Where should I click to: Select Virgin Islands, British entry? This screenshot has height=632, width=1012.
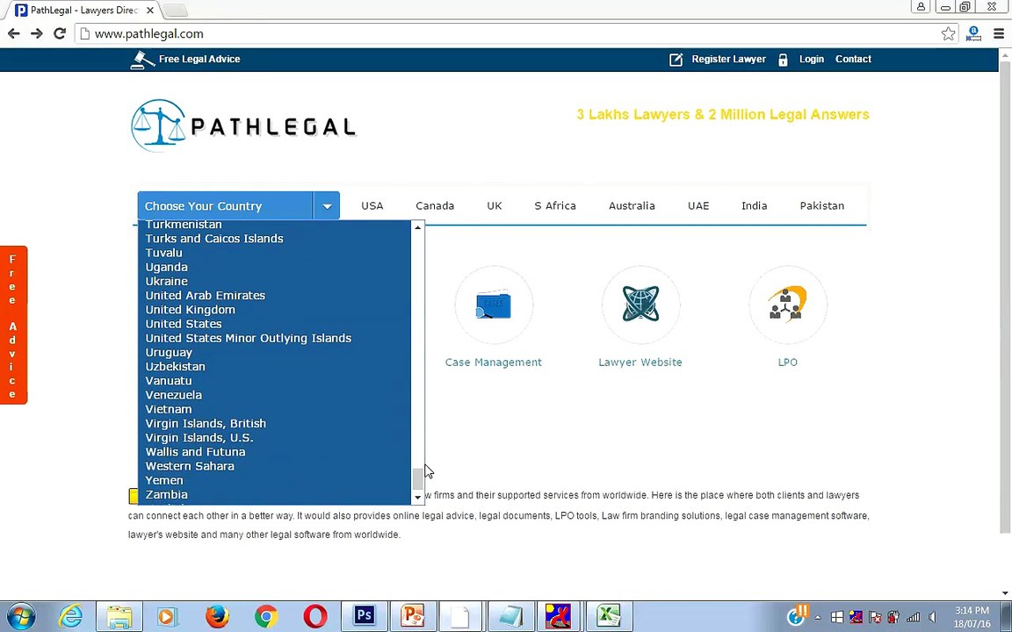tap(206, 423)
